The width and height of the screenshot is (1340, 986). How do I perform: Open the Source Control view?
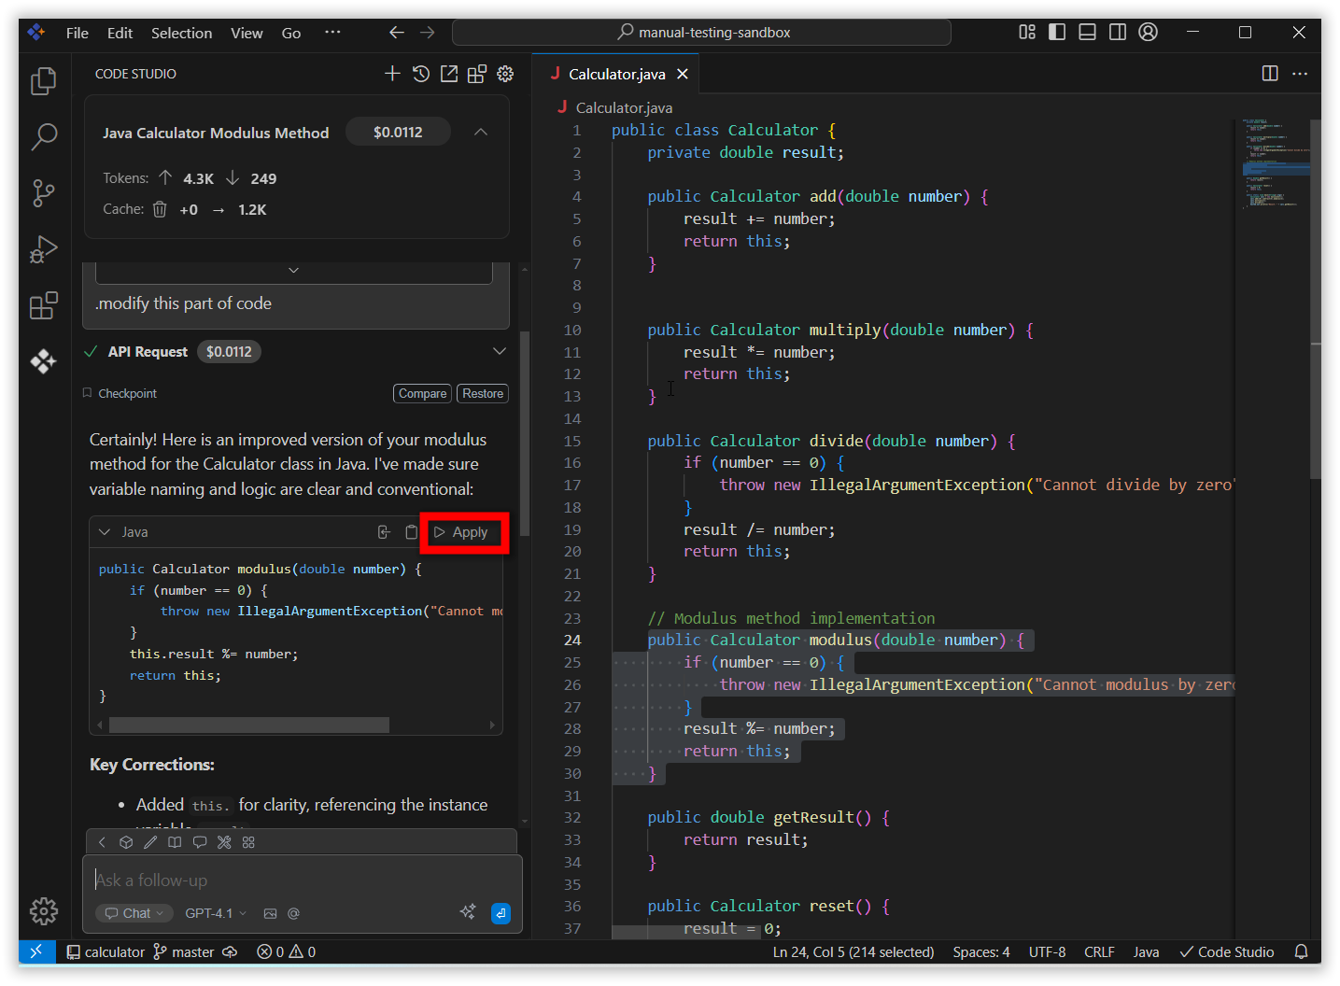pyautogui.click(x=44, y=193)
